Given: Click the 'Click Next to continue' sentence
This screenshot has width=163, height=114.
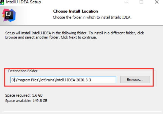Looking at the screenshot, I should (x=79, y=37).
